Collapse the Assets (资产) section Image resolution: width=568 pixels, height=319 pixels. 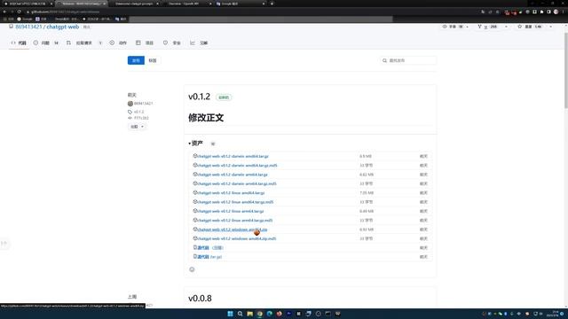(x=195, y=144)
